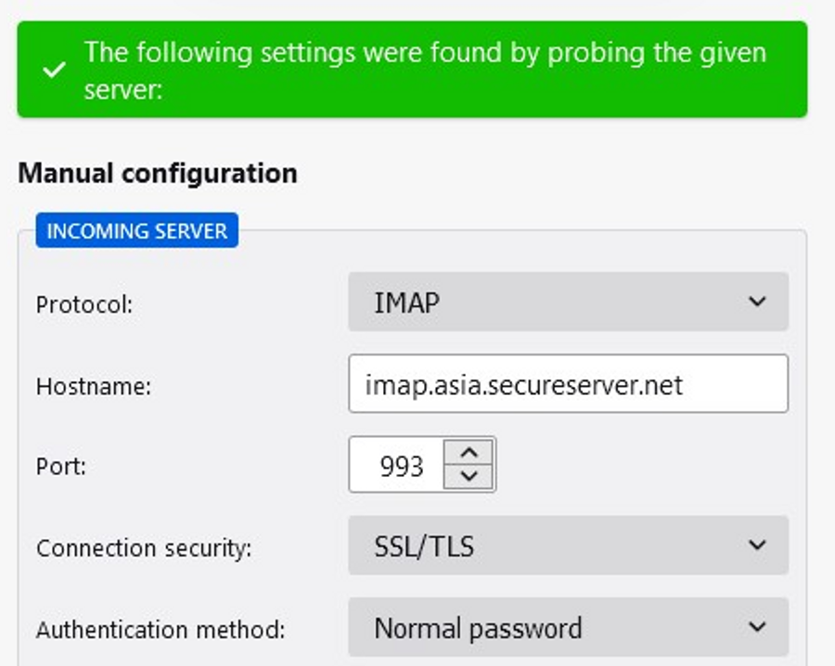Click into the Port number field showing 993

(x=399, y=465)
